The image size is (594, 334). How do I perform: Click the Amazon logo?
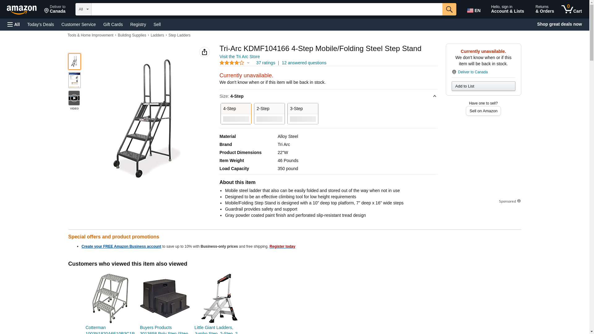click(x=22, y=10)
